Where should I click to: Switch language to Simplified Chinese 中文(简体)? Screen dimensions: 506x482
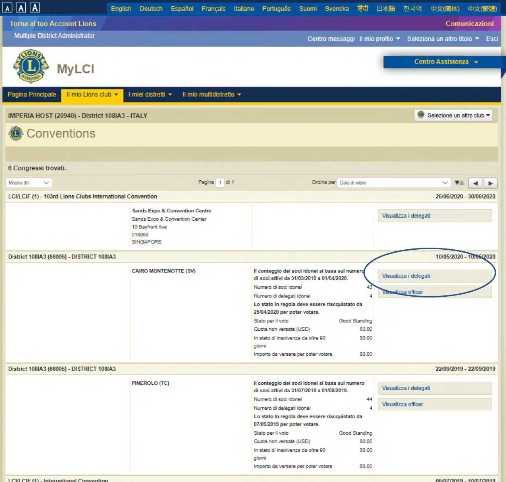[445, 9]
